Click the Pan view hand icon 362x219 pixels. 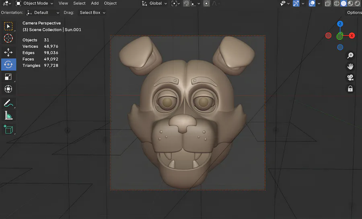(350, 66)
